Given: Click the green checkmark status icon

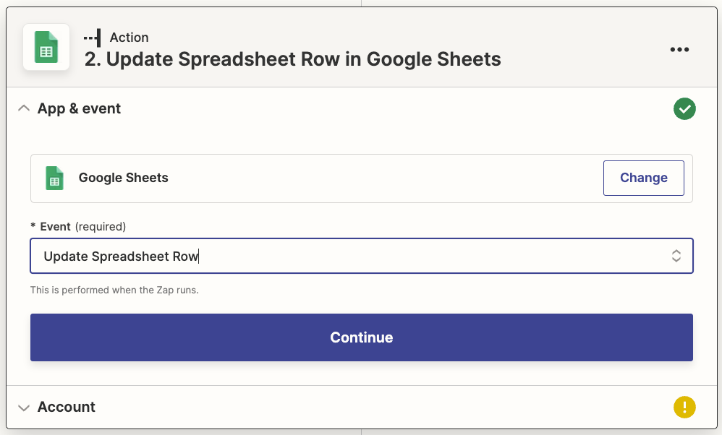Looking at the screenshot, I should 684,109.
